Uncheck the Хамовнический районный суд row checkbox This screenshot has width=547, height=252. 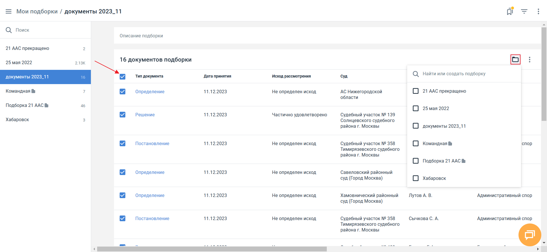click(123, 195)
